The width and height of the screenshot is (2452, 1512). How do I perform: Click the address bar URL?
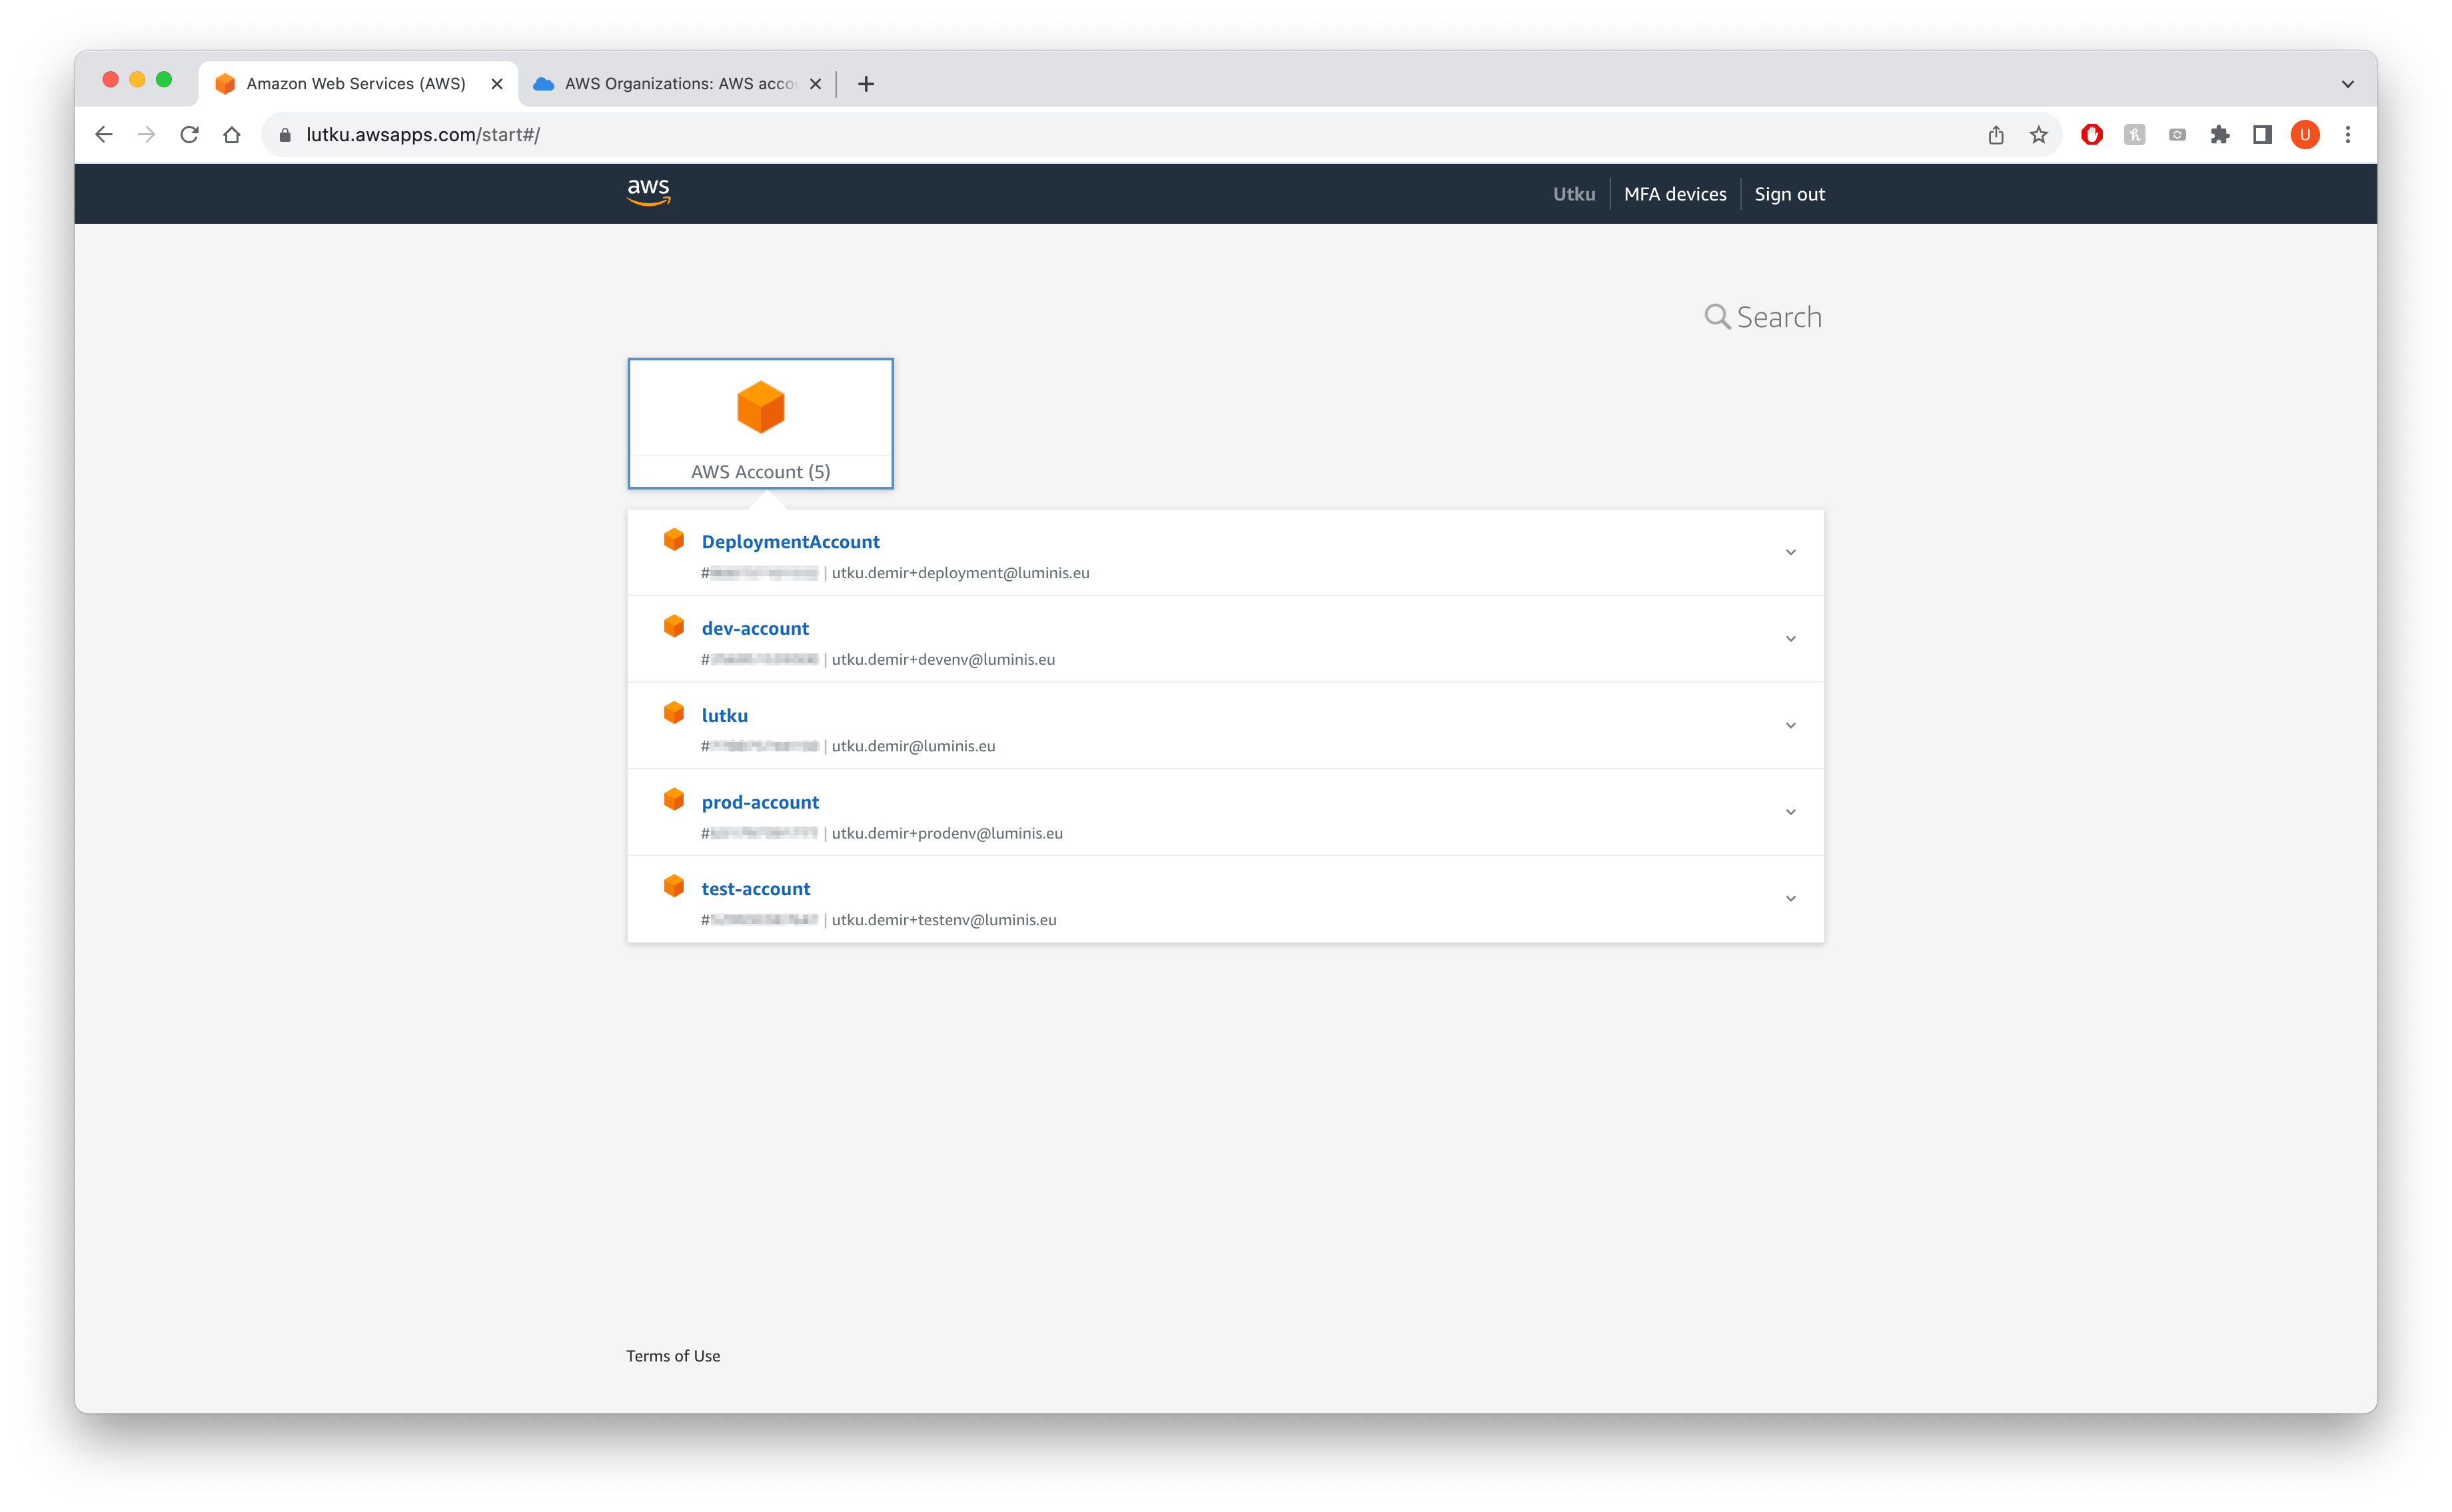point(423,135)
